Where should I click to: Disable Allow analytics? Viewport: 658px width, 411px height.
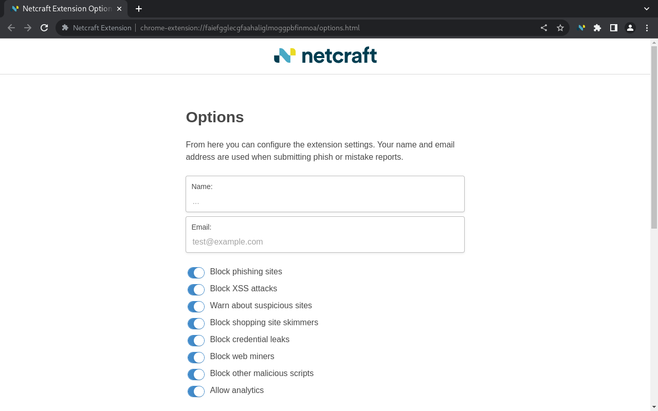(196, 391)
